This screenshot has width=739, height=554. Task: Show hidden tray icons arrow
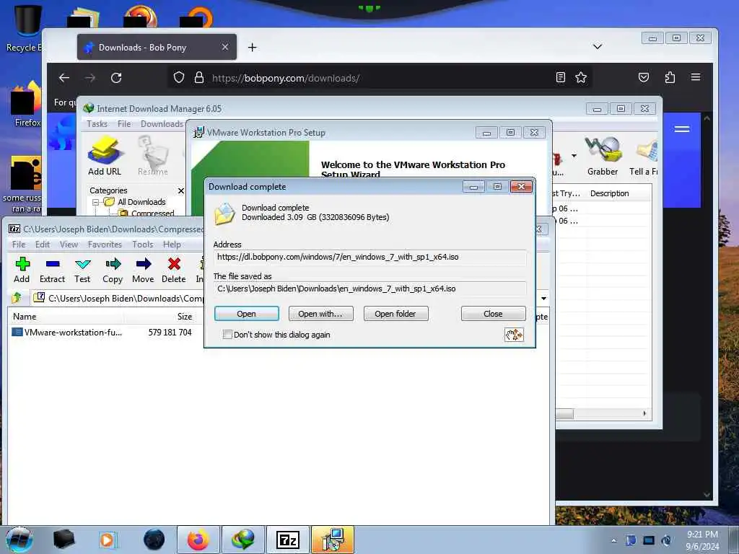[613, 540]
